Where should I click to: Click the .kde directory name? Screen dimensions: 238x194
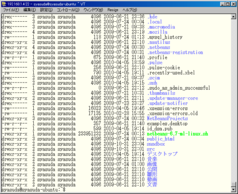[152, 17]
